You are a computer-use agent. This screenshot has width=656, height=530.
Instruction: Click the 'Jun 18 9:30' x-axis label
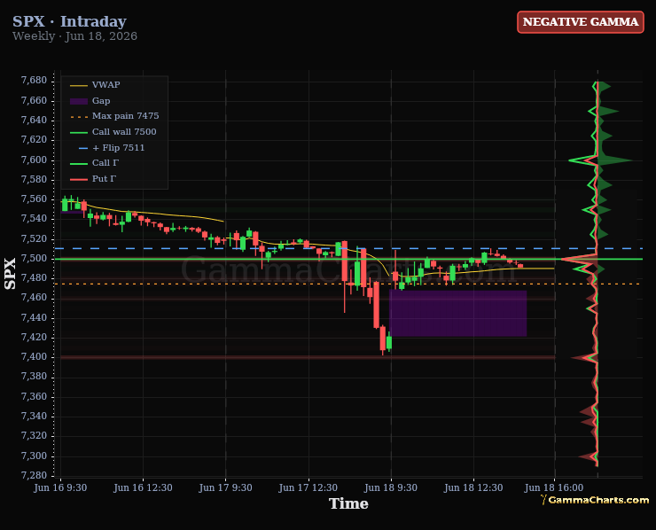point(391,487)
